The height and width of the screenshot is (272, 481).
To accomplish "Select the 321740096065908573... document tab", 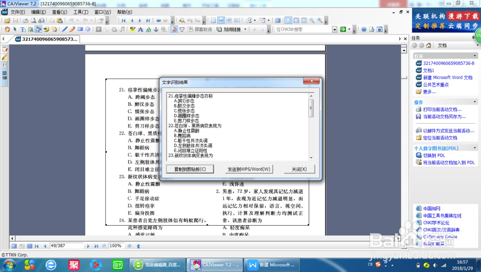I will [x=46, y=39].
